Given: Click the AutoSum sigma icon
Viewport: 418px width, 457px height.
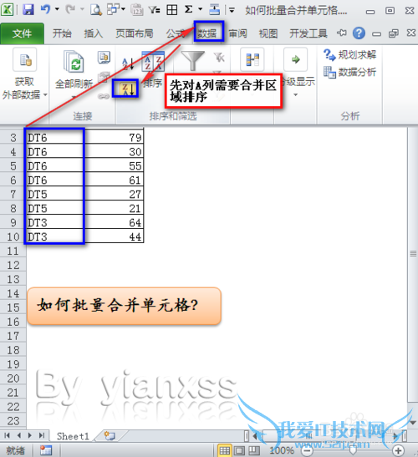Looking at the screenshot, I should click(x=189, y=9).
